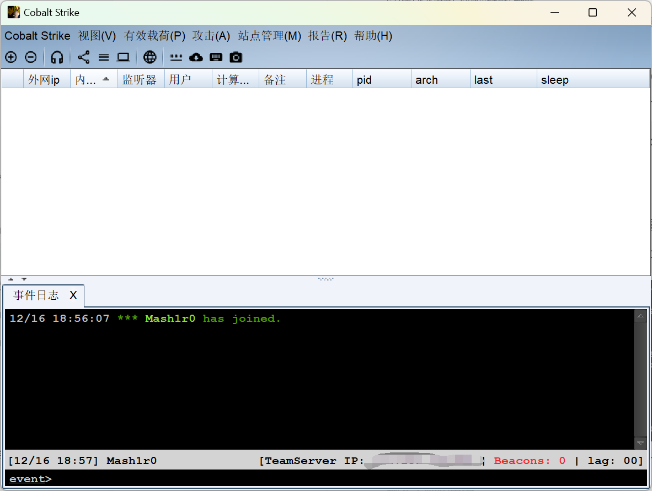Open the 报告(R) menu
This screenshot has height=491, width=652.
[328, 36]
